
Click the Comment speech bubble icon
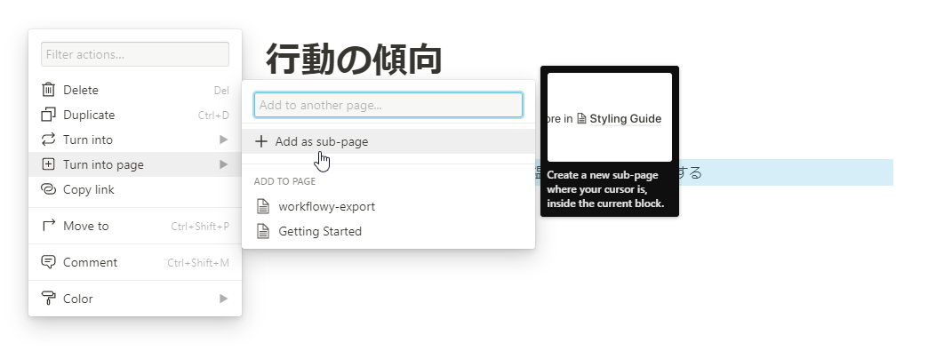point(48,262)
